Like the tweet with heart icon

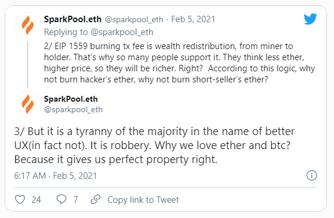coord(20,199)
